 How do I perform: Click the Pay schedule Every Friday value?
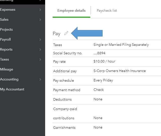(103, 80)
